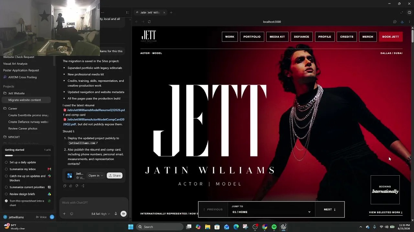Screen dimensions: 414x232
Task: Open Microsoft Store from the taskbar
Action: coord(217,227)
